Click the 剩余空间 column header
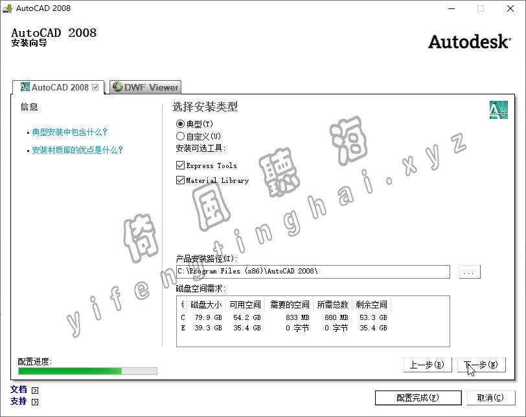The height and width of the screenshot is (417, 526). (x=371, y=305)
